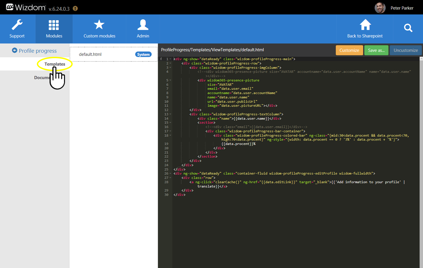This screenshot has width=423, height=268.
Task: Collapse the code fold on line 1
Action: [x=170, y=59]
